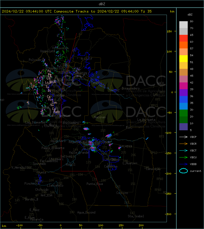Select the light gray 80 dBZ swatch
This screenshot has height=229, width=204.
[x=183, y=24]
